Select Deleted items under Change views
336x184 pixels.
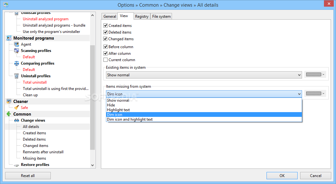coord(34,139)
